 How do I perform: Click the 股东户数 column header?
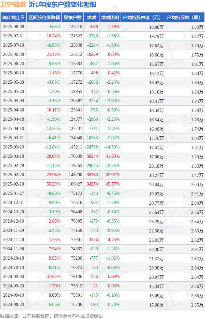(x=73, y=18)
